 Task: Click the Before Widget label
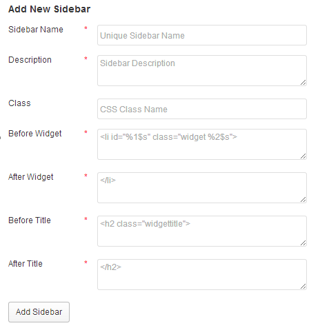[x=35, y=134]
